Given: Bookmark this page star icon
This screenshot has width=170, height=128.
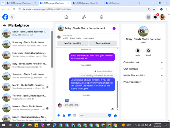Looking at the screenshot, I should [154, 9].
